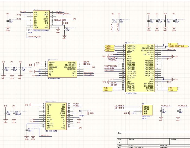The width and height of the screenshot is (190, 148).
Task: Click the GRYO_INT net label below the gyro
Action: [x=45, y=135]
